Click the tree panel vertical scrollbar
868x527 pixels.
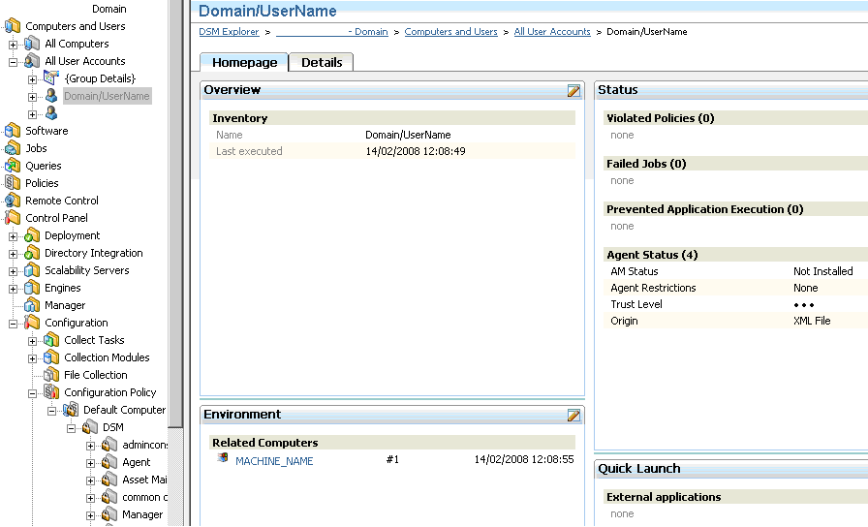pyautogui.click(x=175, y=194)
